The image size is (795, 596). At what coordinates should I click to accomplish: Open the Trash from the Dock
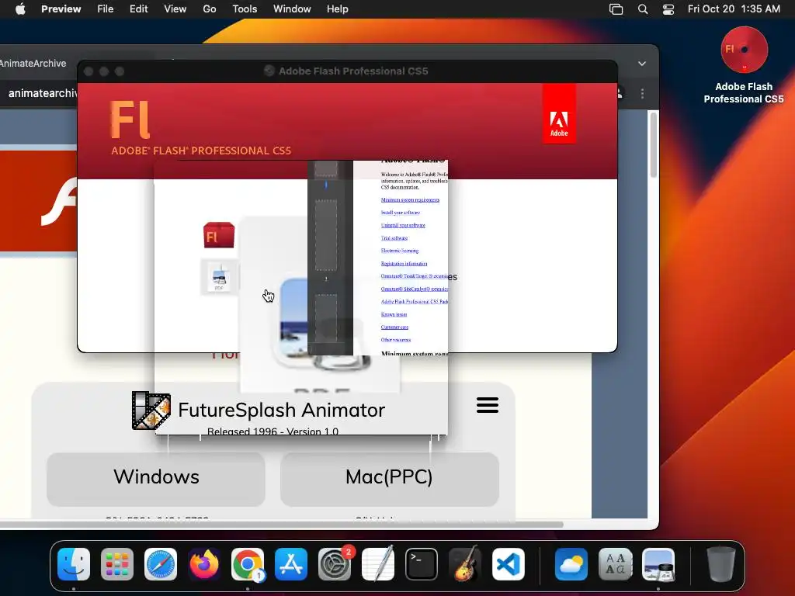coord(721,564)
